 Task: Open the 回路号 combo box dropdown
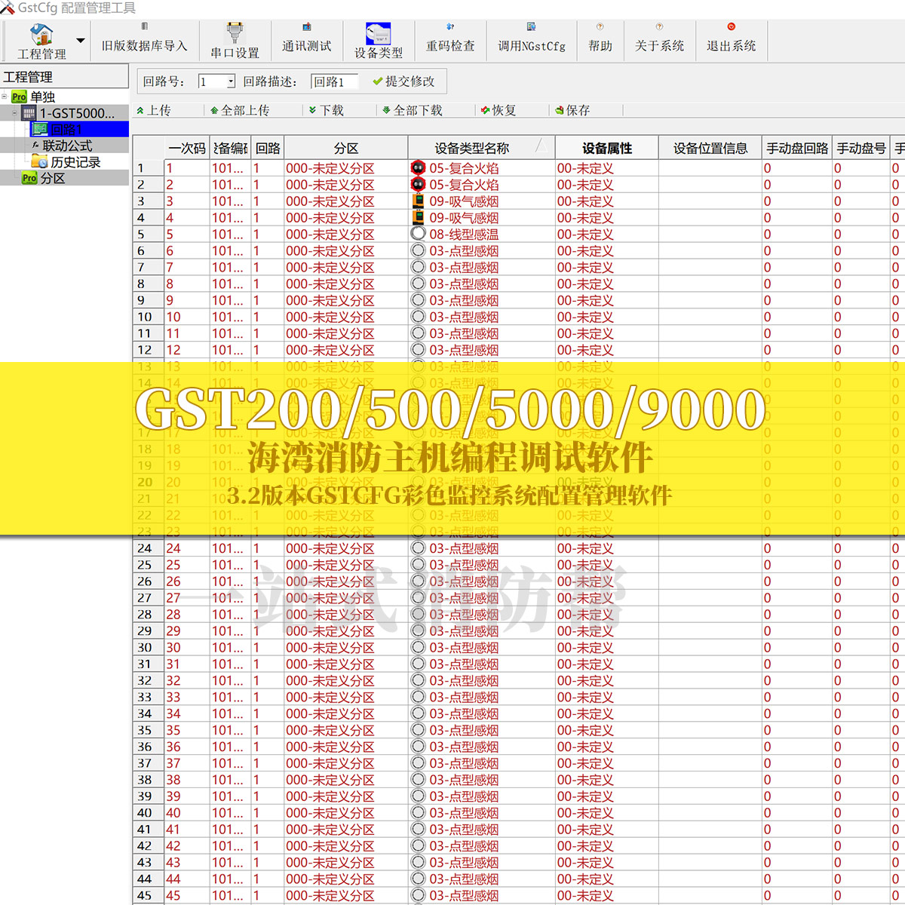tap(231, 81)
